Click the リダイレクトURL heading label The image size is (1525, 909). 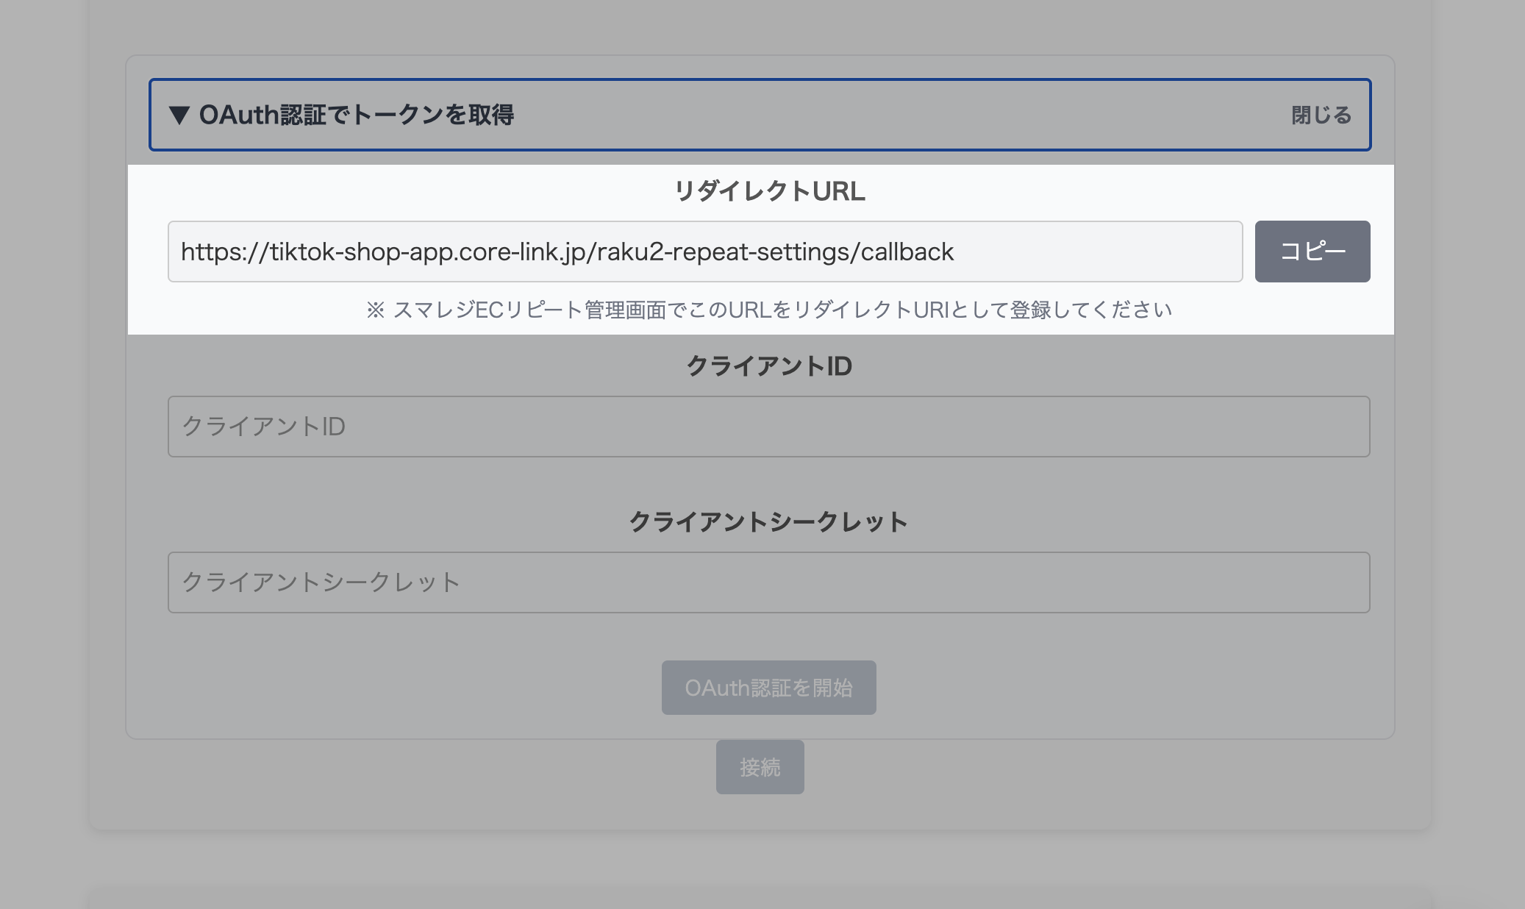click(769, 191)
